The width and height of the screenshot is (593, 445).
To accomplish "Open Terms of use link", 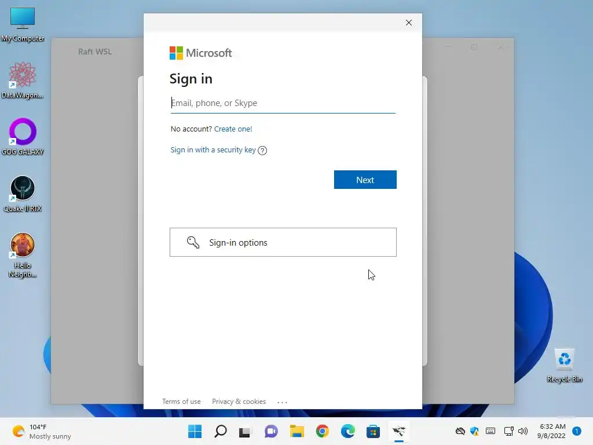I will [181, 402].
